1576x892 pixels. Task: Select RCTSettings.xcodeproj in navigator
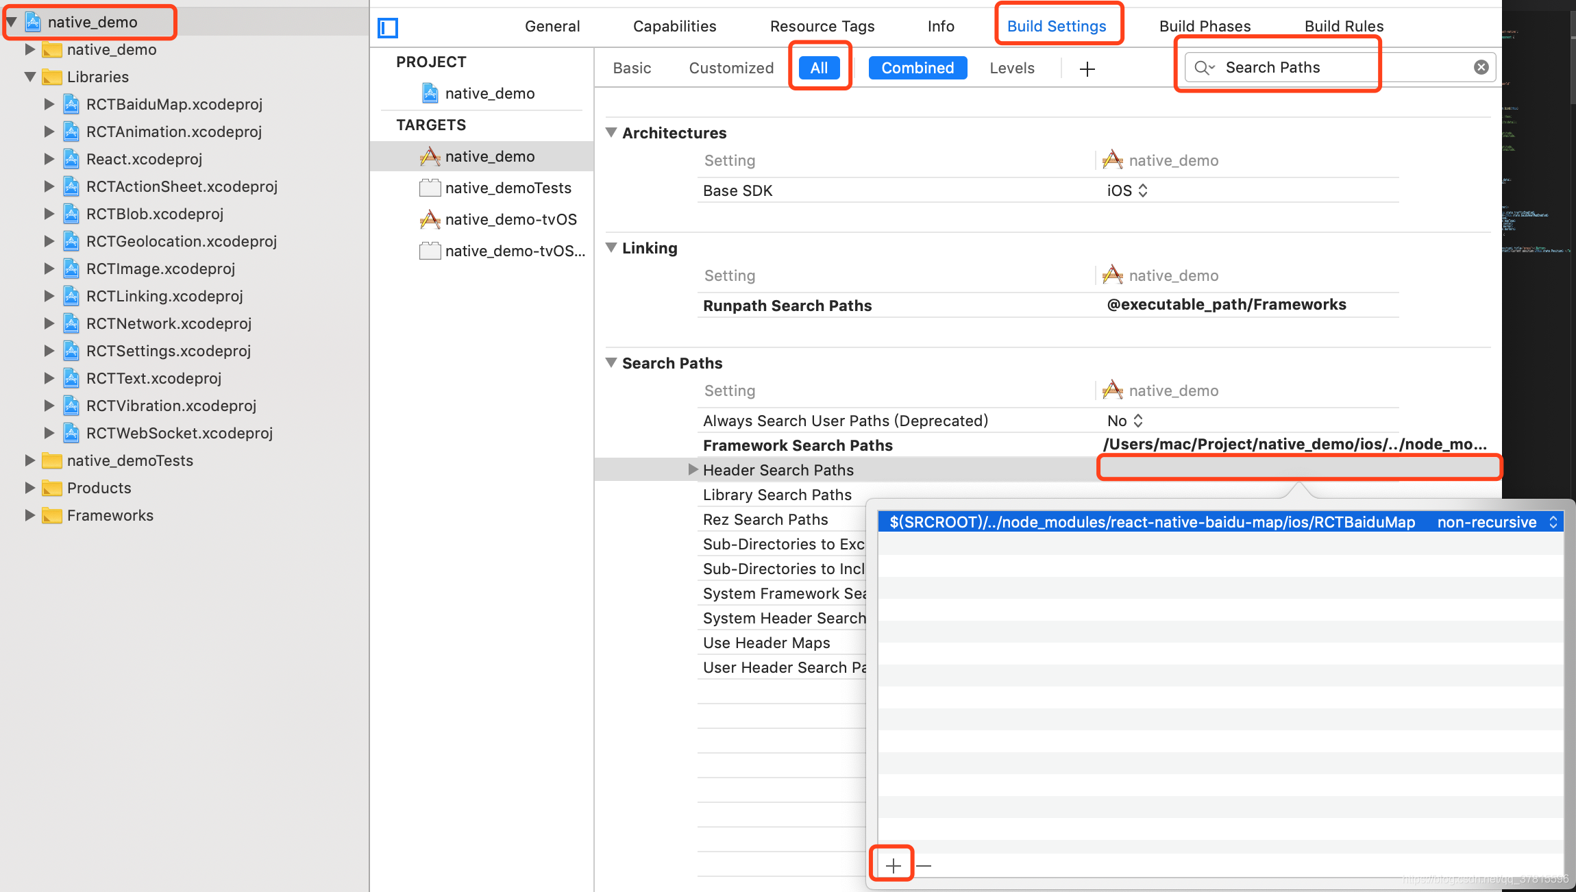click(x=169, y=351)
